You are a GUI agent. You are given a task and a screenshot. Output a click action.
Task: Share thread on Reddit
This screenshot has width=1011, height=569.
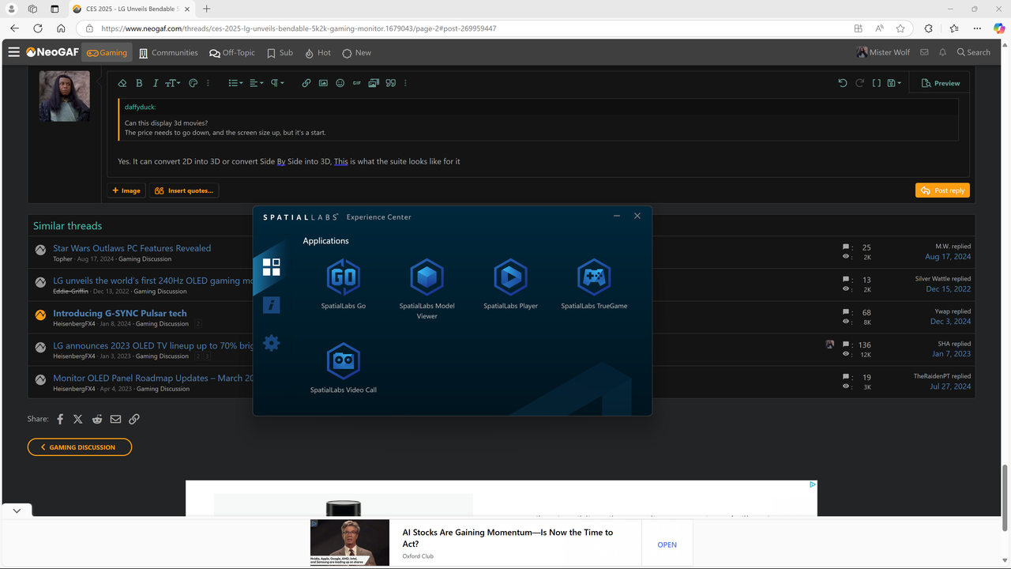click(x=97, y=419)
